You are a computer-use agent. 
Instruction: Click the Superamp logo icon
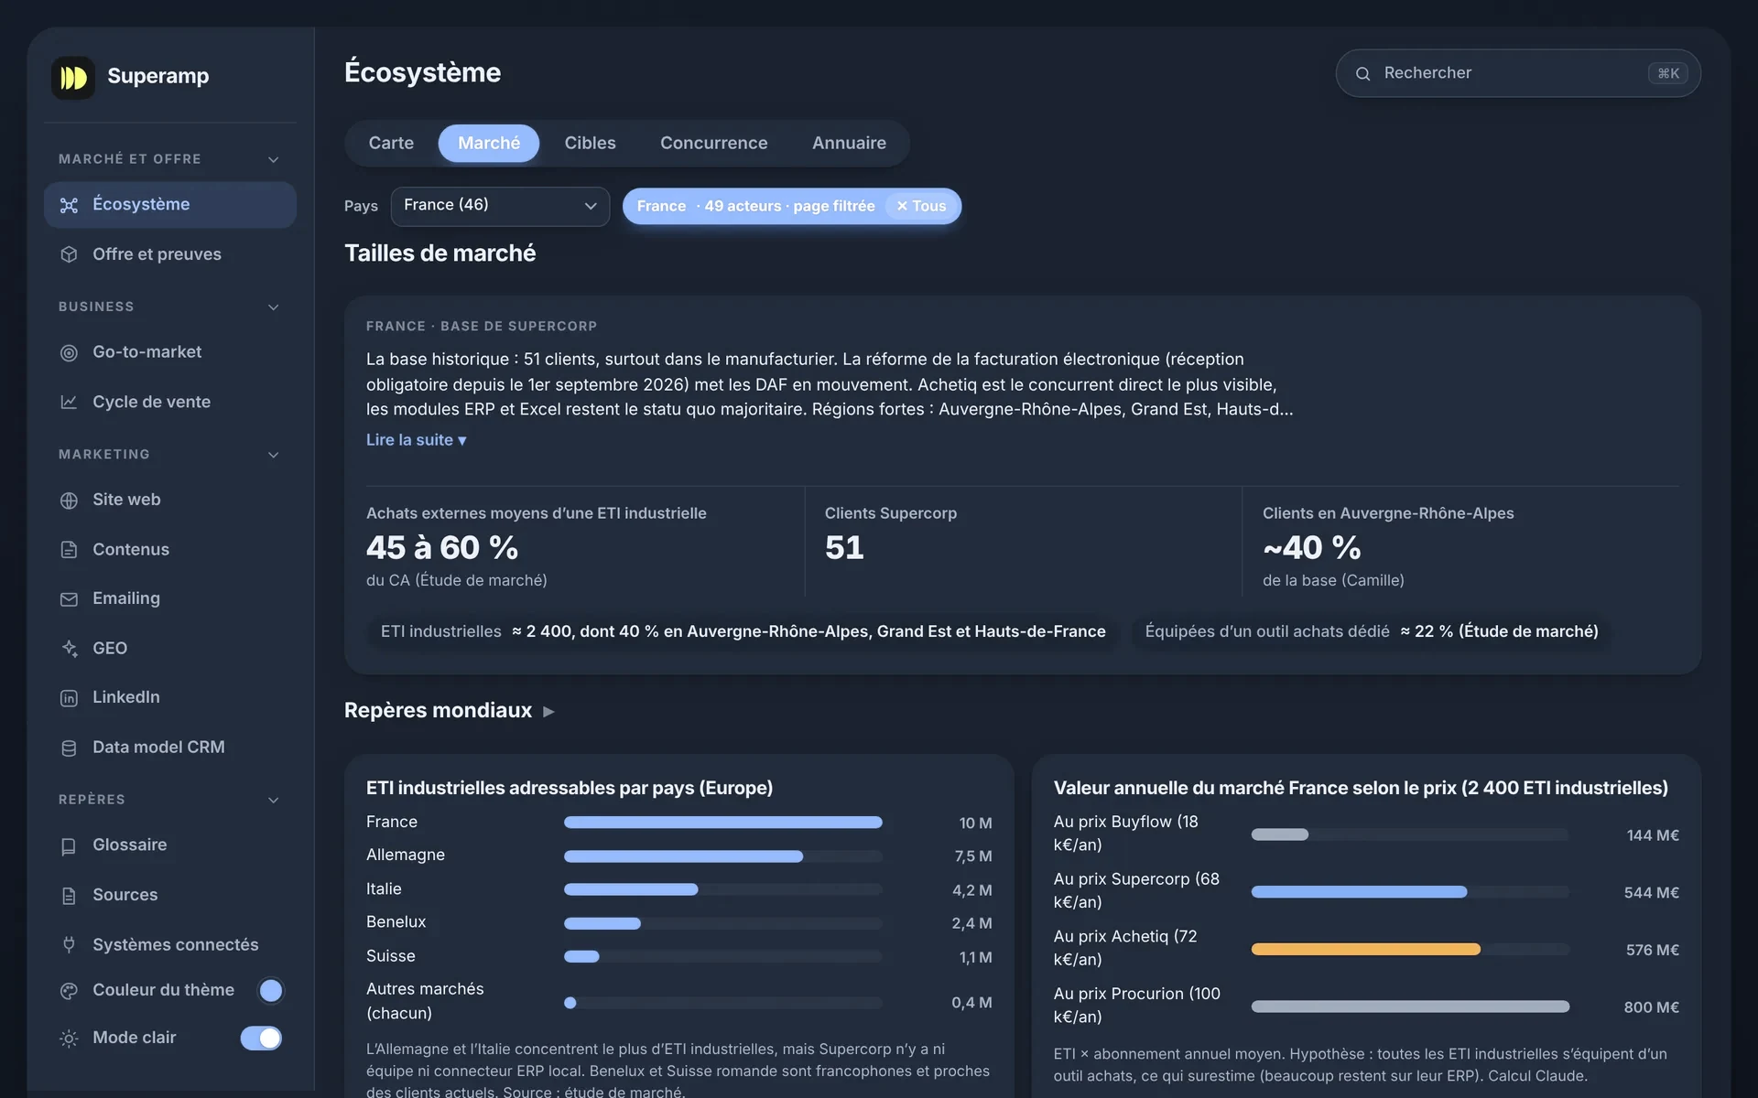(73, 78)
